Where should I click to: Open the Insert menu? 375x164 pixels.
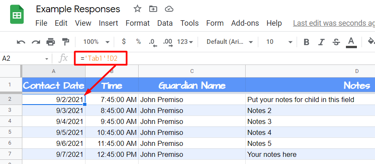point(108,23)
